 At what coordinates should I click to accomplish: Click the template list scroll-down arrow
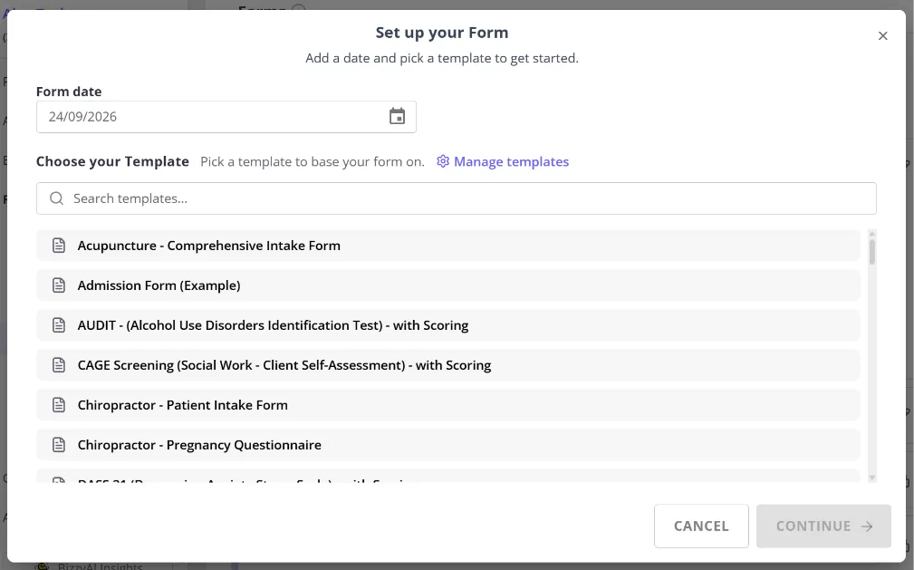872,478
